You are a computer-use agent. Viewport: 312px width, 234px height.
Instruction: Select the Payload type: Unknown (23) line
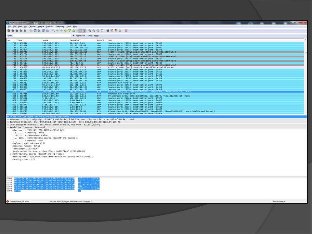point(29,143)
